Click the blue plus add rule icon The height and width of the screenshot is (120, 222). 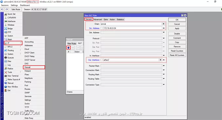pyautogui.click(x=68, y=48)
